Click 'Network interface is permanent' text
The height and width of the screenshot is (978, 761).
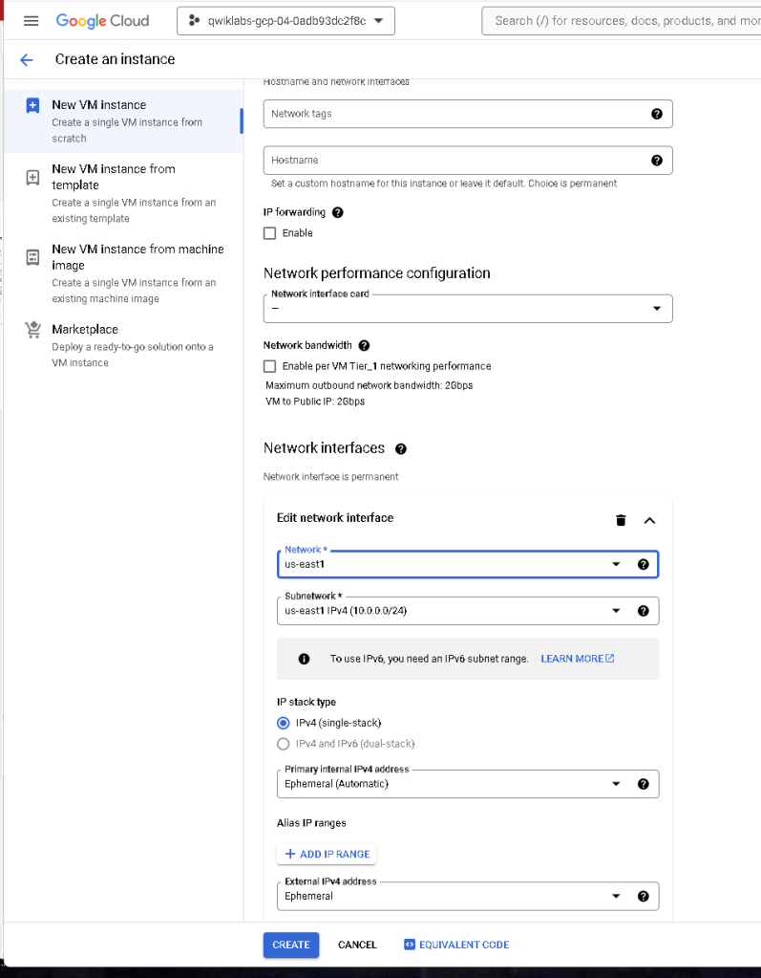[x=330, y=477]
